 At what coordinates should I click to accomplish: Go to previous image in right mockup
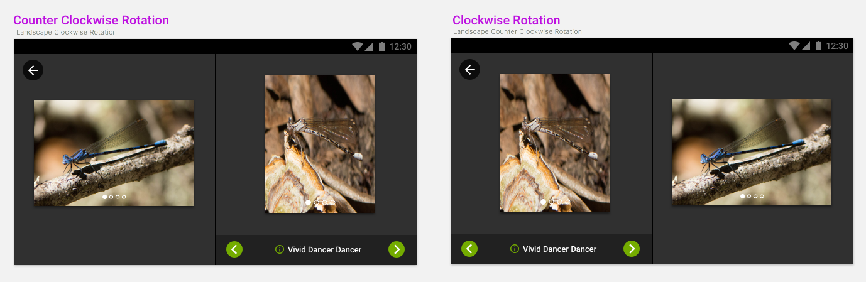pos(469,249)
